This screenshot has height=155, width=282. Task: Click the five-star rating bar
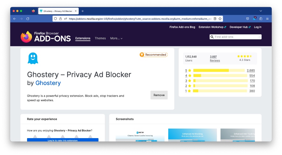[219, 70]
